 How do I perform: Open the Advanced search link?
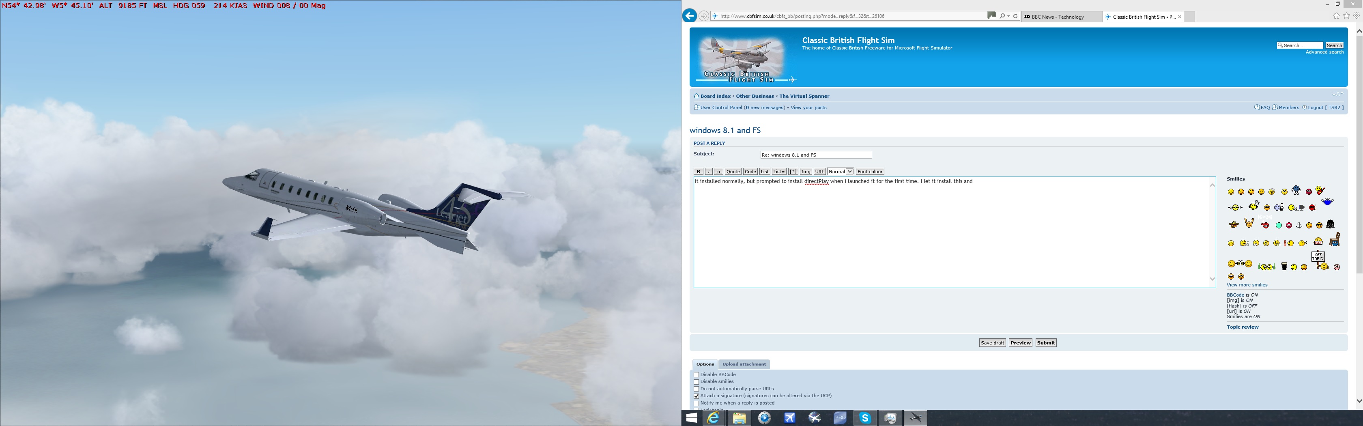1324,52
